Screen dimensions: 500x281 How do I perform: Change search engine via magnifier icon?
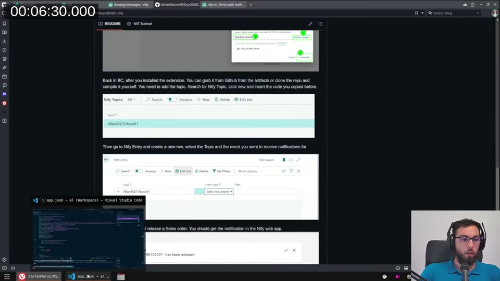[x=430, y=13]
